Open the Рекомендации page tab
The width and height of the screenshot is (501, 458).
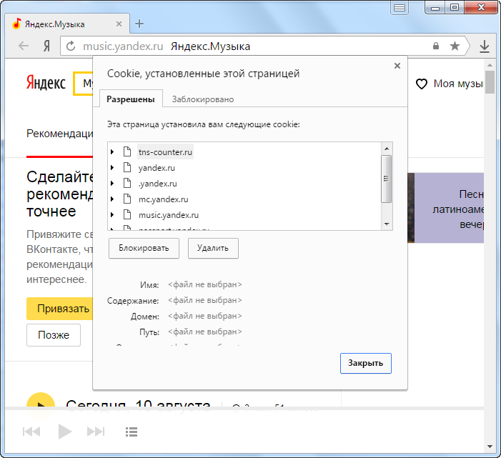59,134
